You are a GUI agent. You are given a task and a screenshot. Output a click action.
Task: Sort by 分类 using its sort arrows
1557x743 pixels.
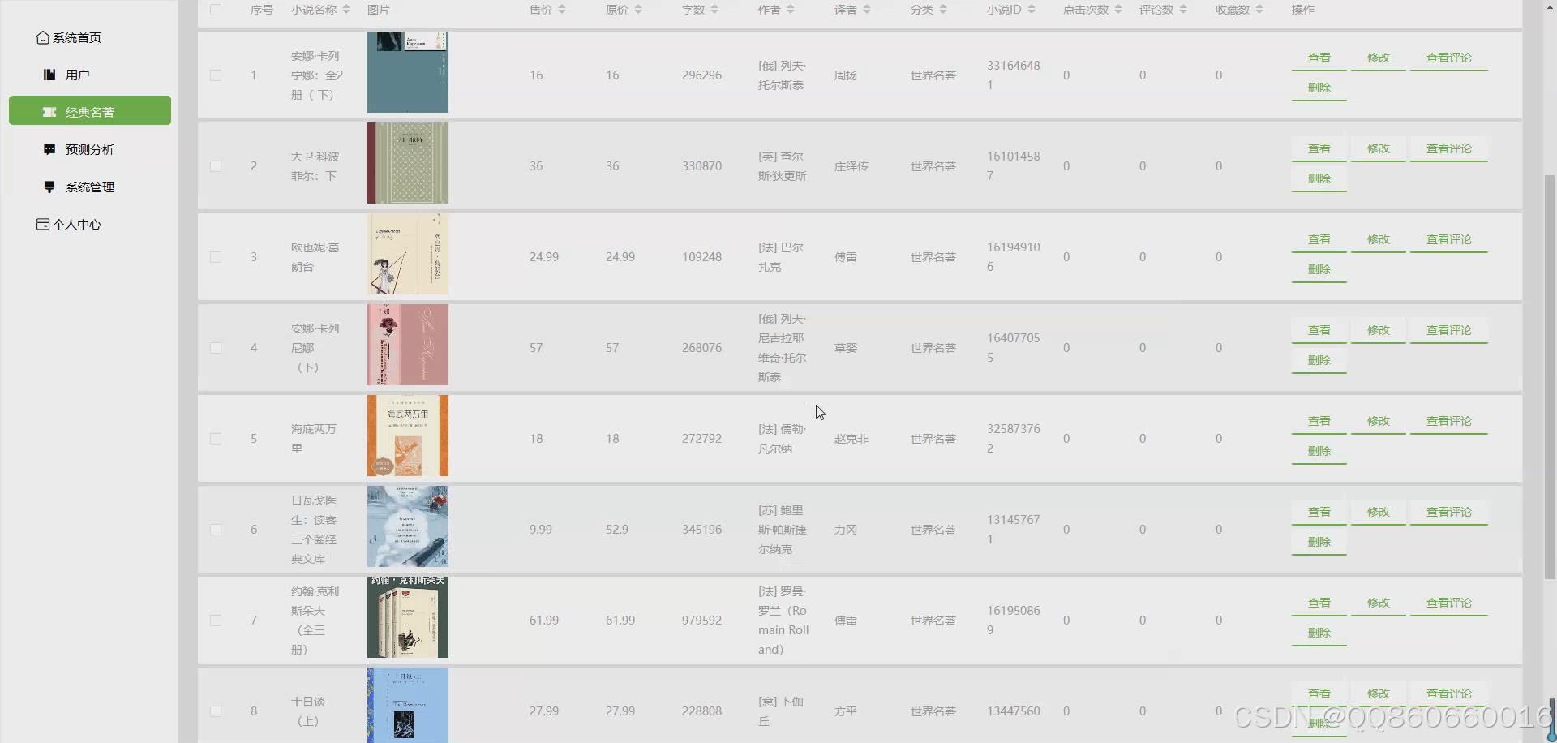coord(943,10)
